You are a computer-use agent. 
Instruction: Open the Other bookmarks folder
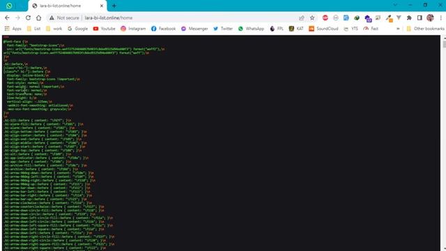pyautogui.click(x=426, y=29)
